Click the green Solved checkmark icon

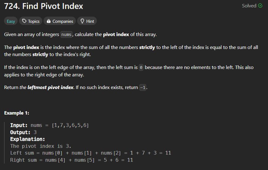[x=260, y=6]
